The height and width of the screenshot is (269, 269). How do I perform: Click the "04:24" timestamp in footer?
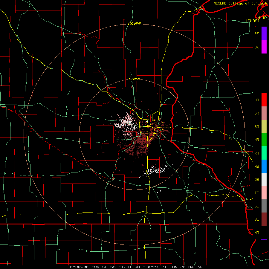(195, 267)
